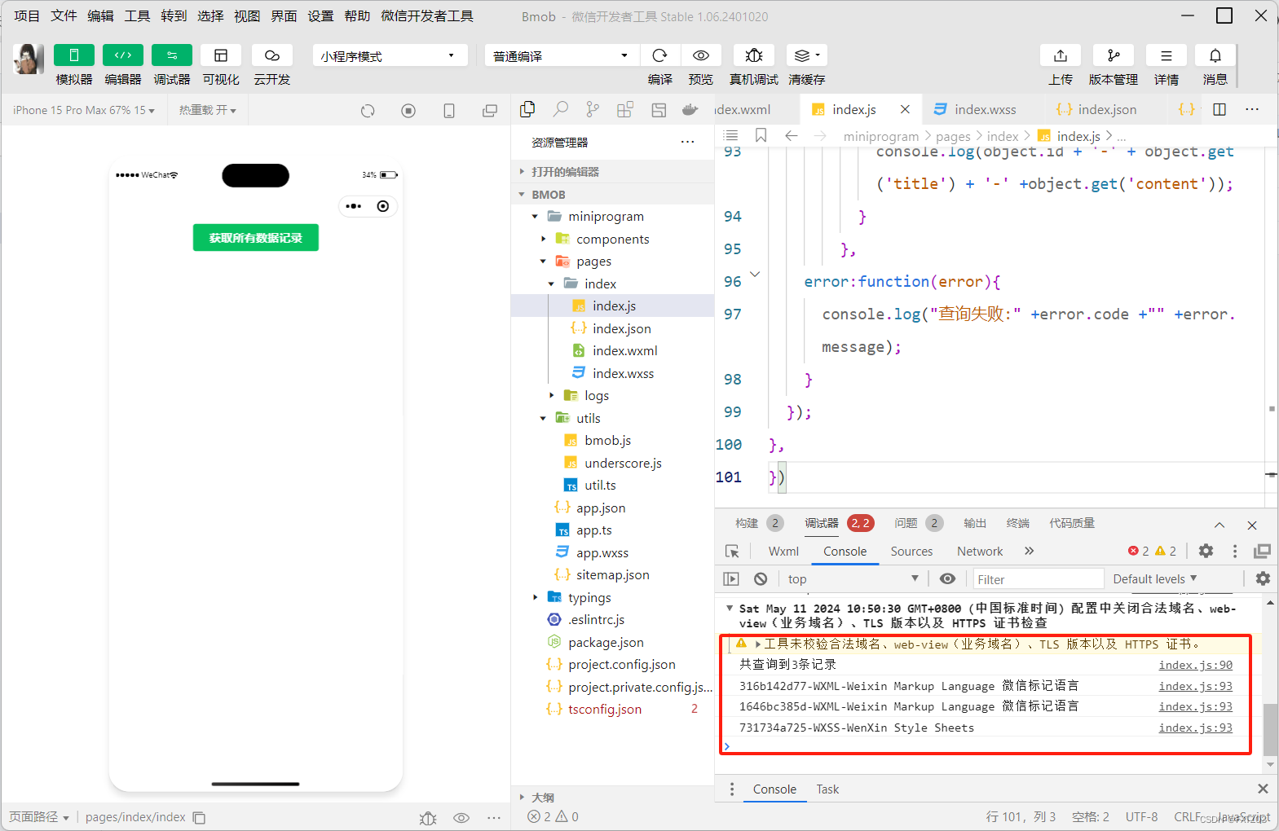
Task: Clear the console with the block icon
Action: [761, 578]
